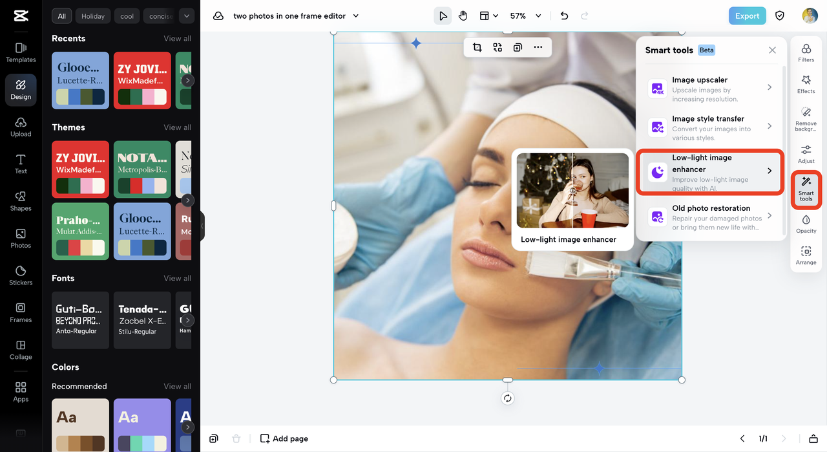Select the Text tool in sidebar
Screen dimensions: 827x452
click(x=21, y=164)
